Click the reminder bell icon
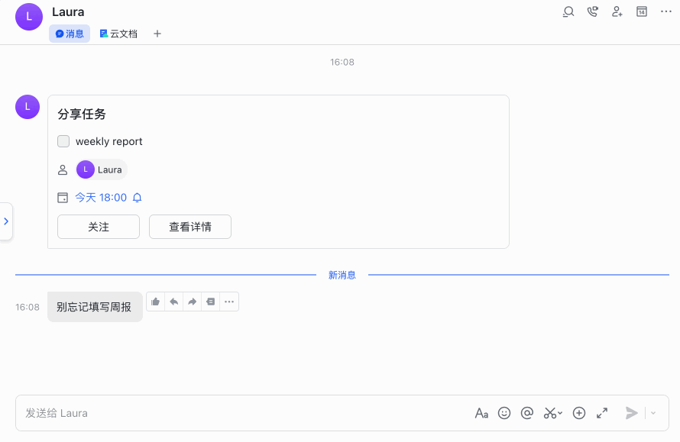This screenshot has width=680, height=442. (x=137, y=198)
